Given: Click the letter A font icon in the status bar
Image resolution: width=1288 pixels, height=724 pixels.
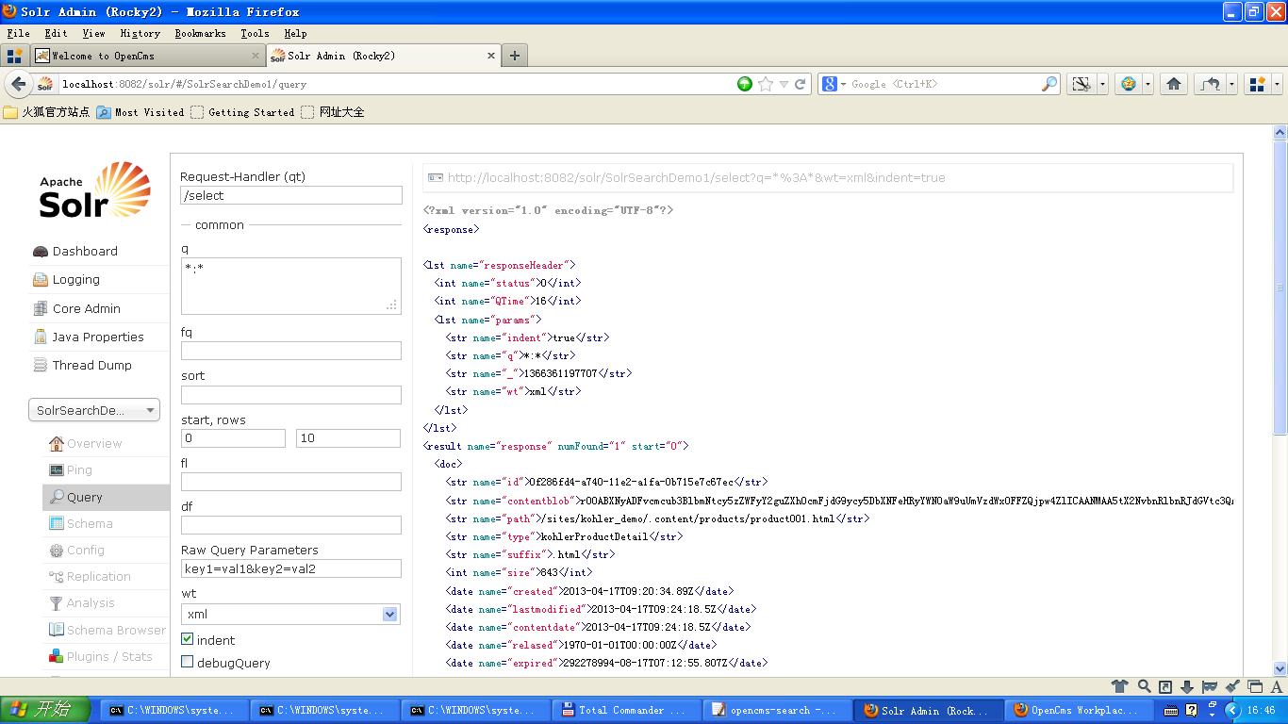Looking at the screenshot, I should pyautogui.click(x=1277, y=686).
